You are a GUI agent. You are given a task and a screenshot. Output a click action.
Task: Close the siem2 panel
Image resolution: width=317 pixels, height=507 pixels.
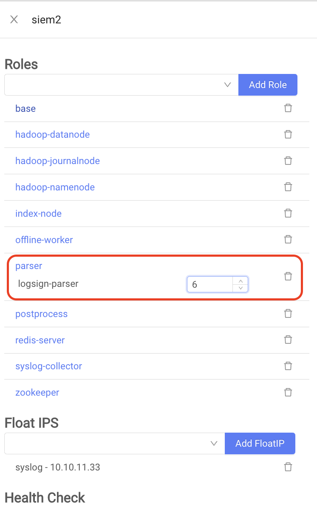point(14,20)
